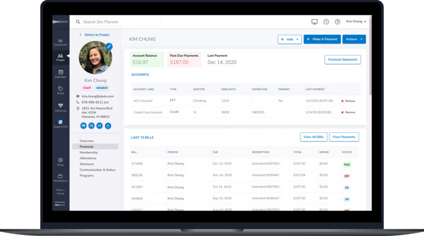This screenshot has height=236, width=424.
Task: Follow the Return to People link
Action: [97, 35]
